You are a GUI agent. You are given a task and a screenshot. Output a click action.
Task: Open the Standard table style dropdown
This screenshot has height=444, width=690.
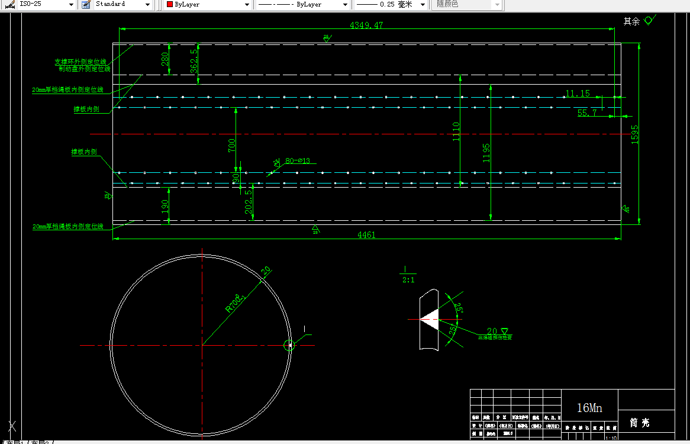click(147, 4)
